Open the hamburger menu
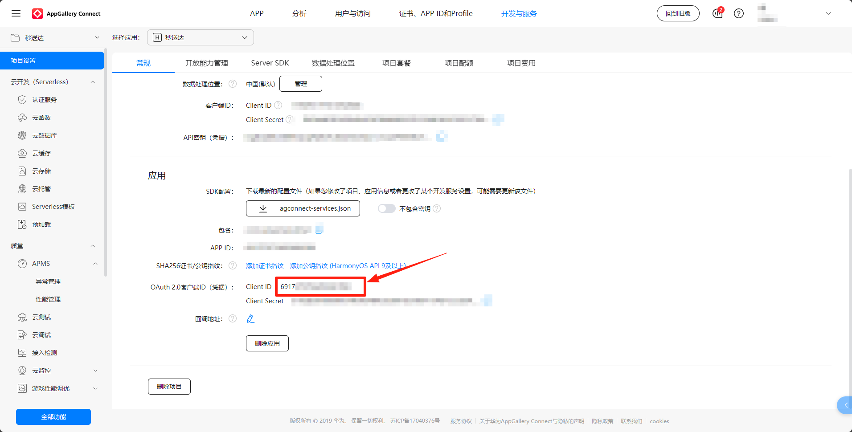 (16, 13)
